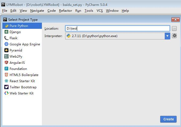Select Google App Engine text

(x=25, y=44)
